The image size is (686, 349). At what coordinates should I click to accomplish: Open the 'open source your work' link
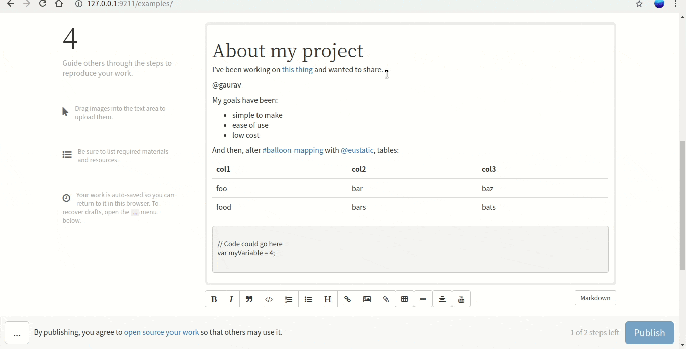[x=161, y=332]
